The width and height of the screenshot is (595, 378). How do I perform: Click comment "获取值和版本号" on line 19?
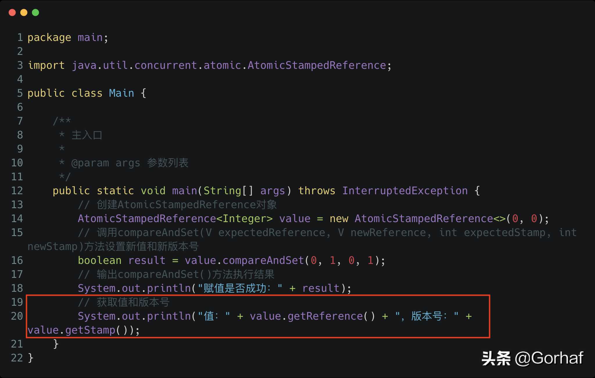pyautogui.click(x=133, y=302)
